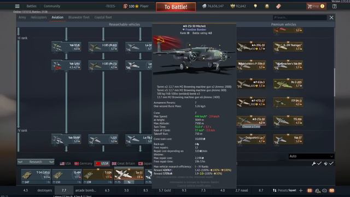Choose the 6.3 preset
The width and height of the screenshot is (350, 197).
coord(107,190)
